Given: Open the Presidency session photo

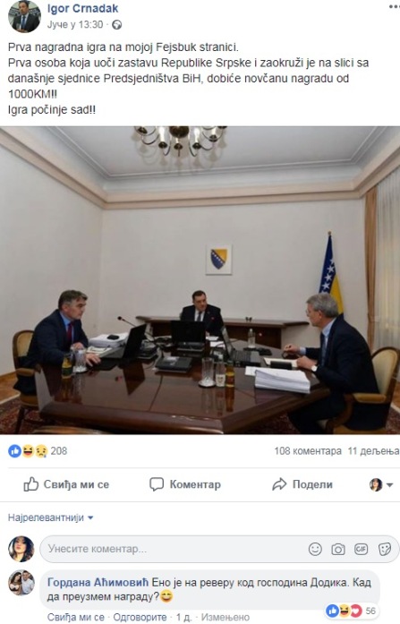Looking at the screenshot, I should pyautogui.click(x=200, y=280).
